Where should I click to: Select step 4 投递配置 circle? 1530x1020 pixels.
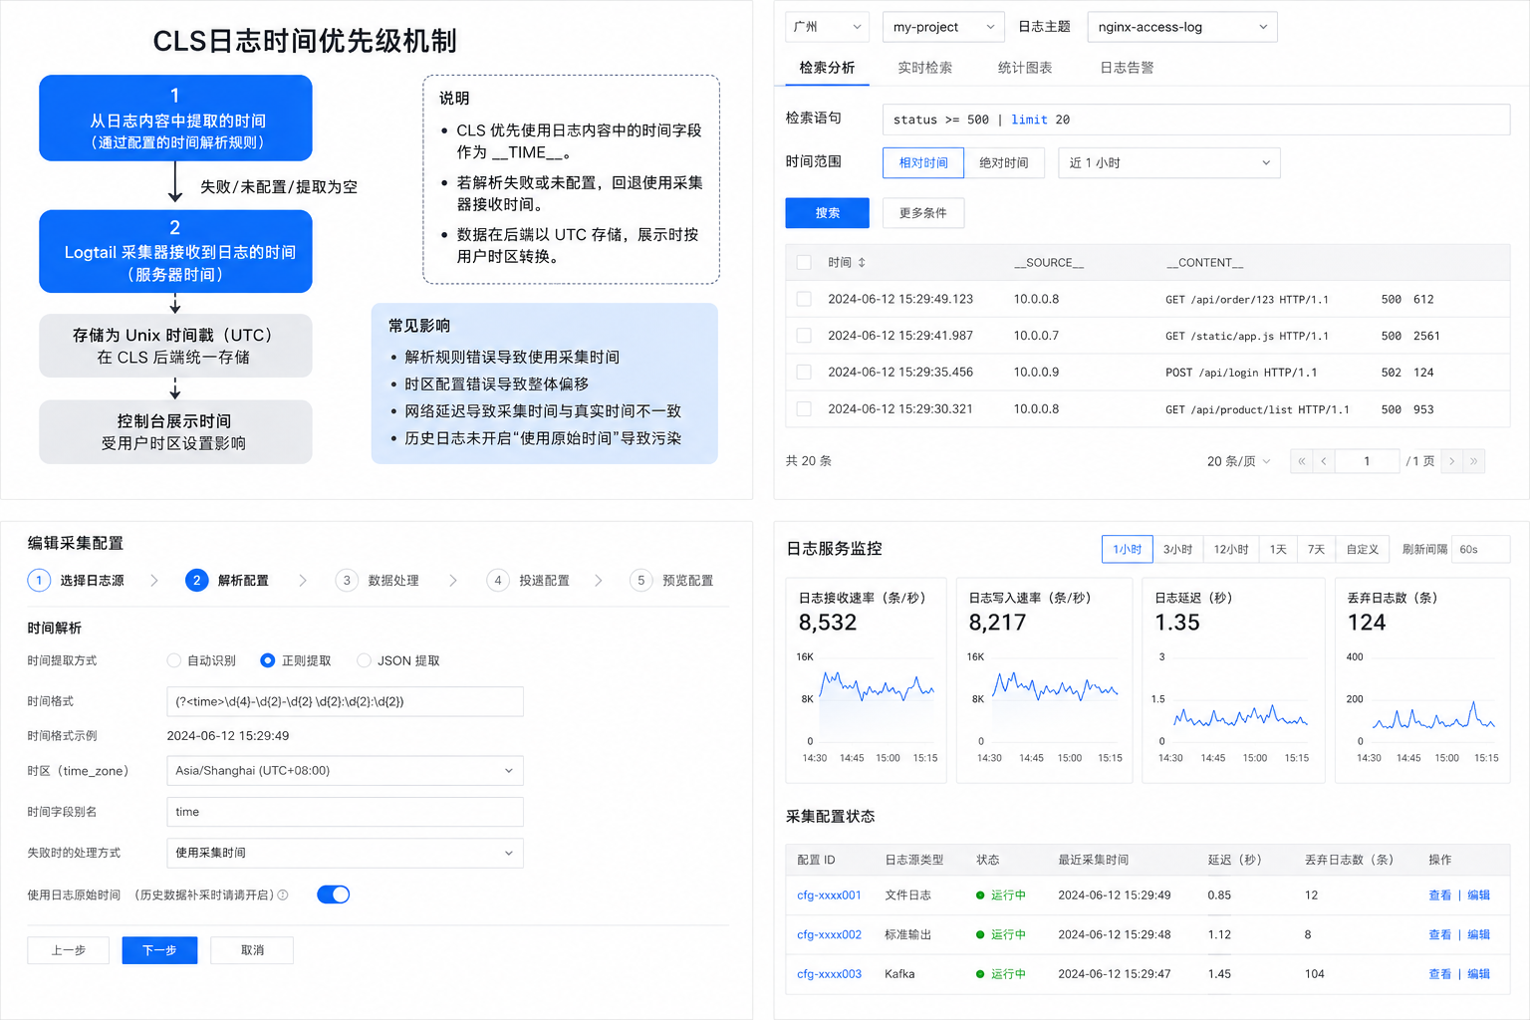[x=498, y=580]
